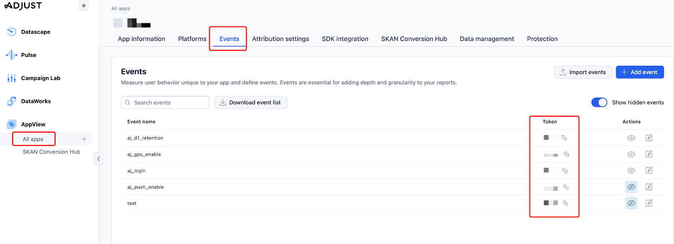Click the plus icon next to All apps
This screenshot has height=244, width=674.
tap(84, 139)
